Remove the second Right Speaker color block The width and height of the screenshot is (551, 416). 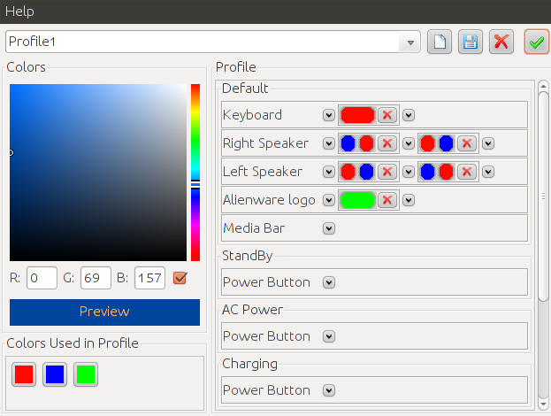467,143
